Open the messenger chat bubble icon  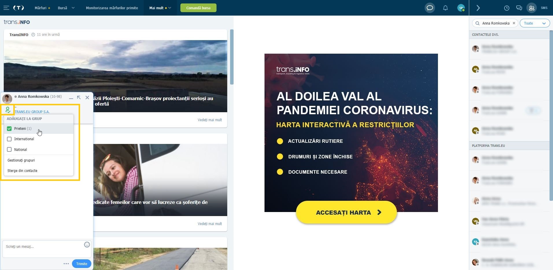(x=430, y=8)
